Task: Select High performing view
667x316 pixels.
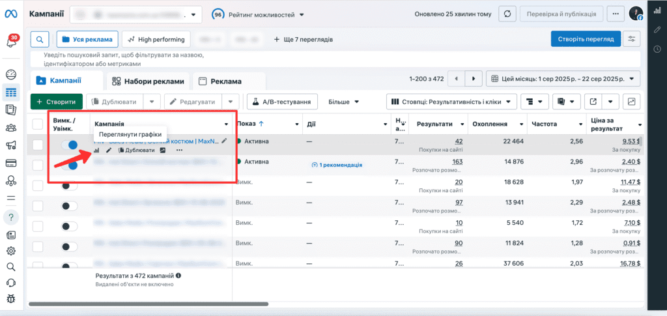Action: coord(156,39)
